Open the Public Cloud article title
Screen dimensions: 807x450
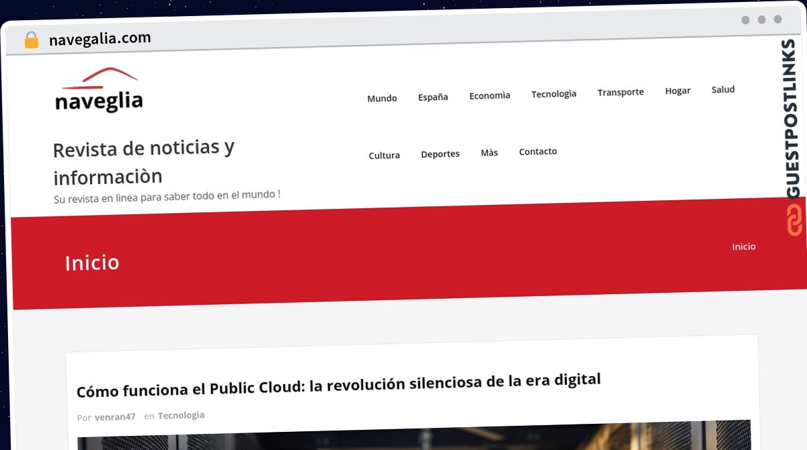pos(338,386)
